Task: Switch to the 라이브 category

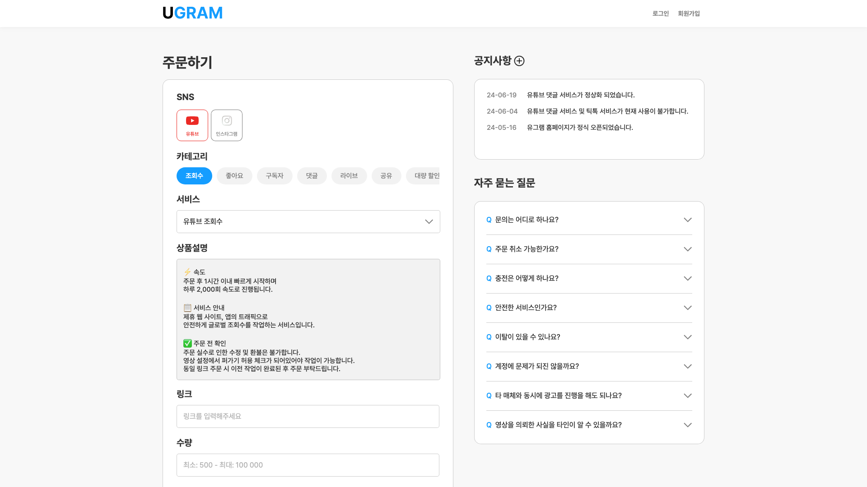Action: (x=349, y=176)
